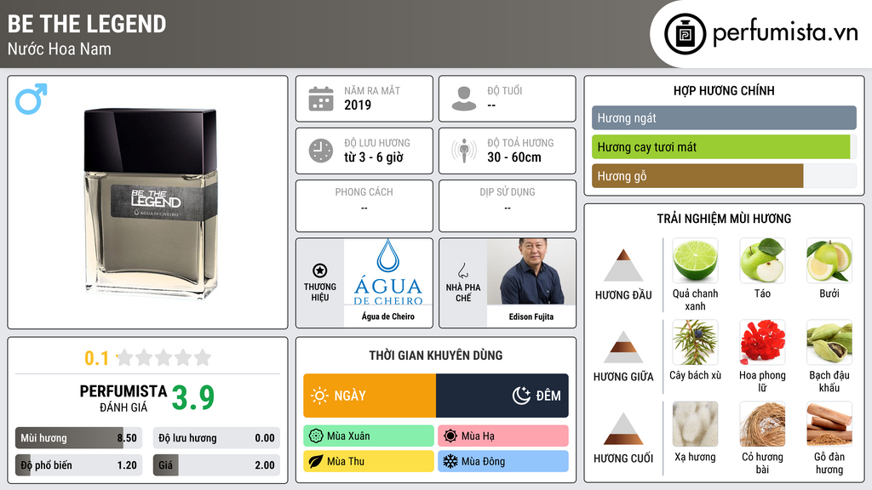The image size is (872, 490).
Task: Click the Năm ra mắt 2019 card
Action: coord(364,99)
